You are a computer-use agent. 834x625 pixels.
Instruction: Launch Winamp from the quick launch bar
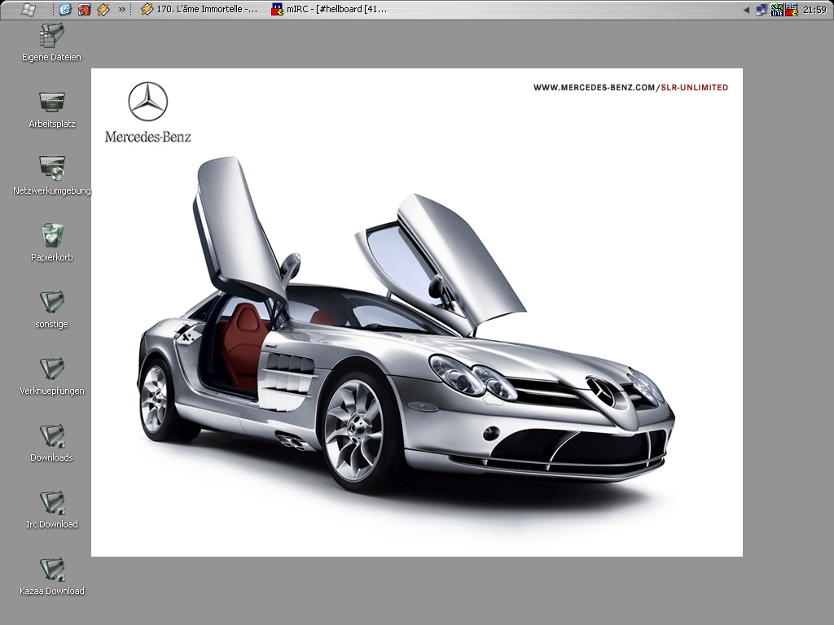click(103, 10)
